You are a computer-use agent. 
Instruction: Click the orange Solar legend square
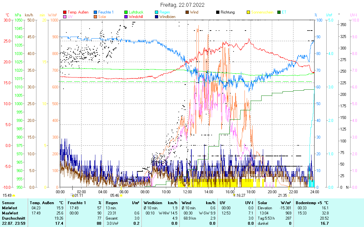[x=96, y=16]
